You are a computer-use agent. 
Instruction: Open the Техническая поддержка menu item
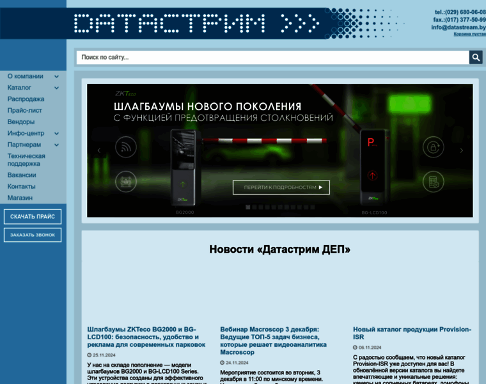26,160
